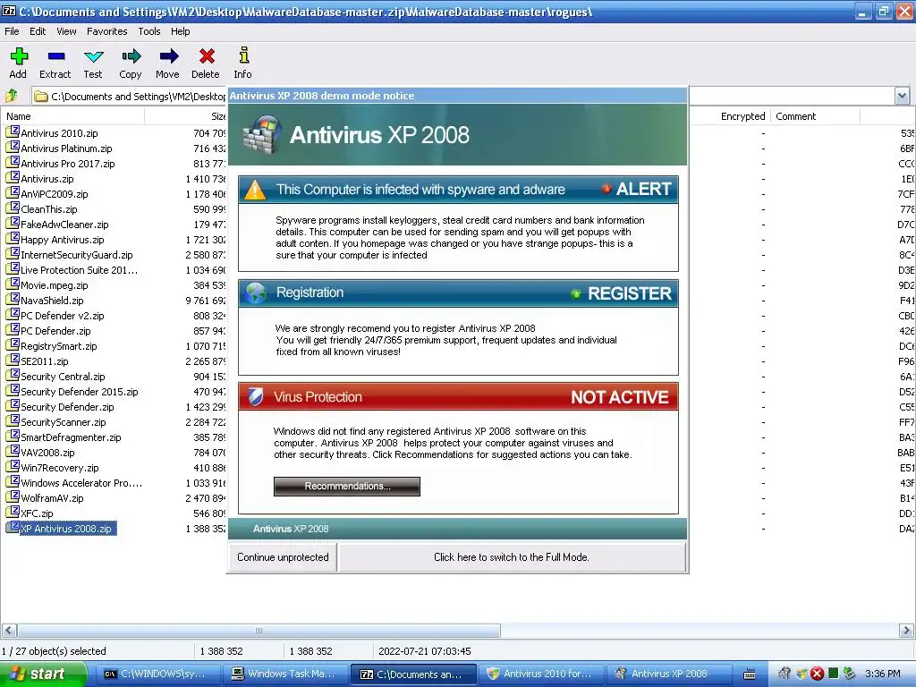The image size is (916, 687).
Task: Expand the address bar path dropdown
Action: (902, 96)
